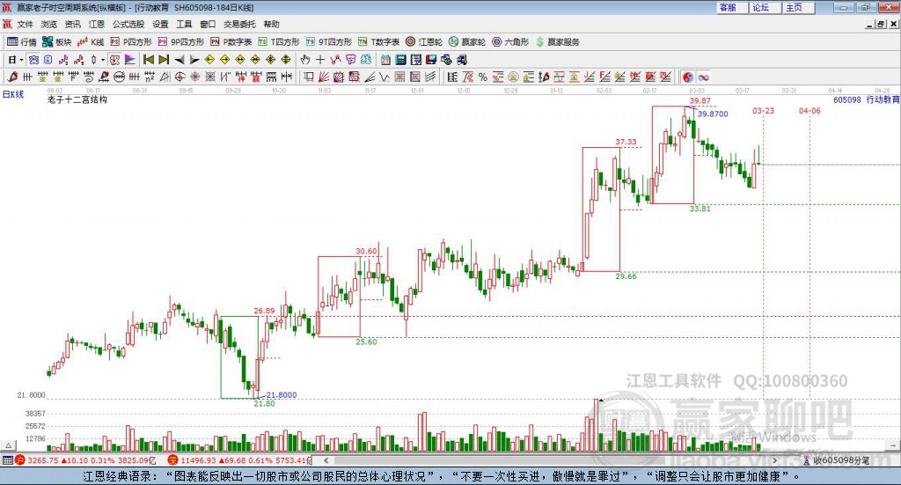Viewport: 901px width, 485px height.
Task: Click the 39.8700 price label
Action: tap(713, 114)
